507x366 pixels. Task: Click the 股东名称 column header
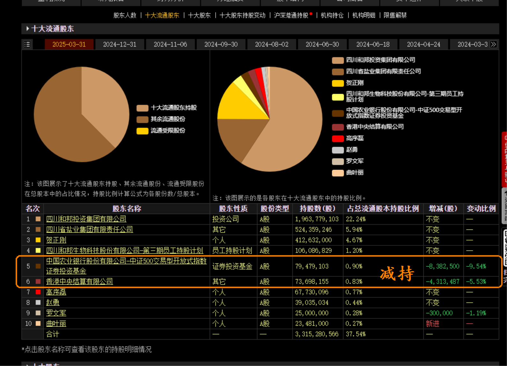click(x=127, y=208)
